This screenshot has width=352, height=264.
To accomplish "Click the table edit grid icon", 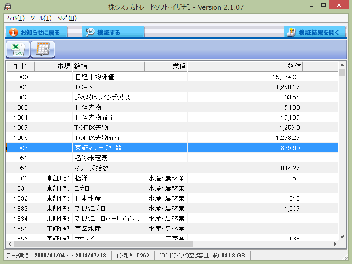I will pyautogui.click(x=43, y=50).
